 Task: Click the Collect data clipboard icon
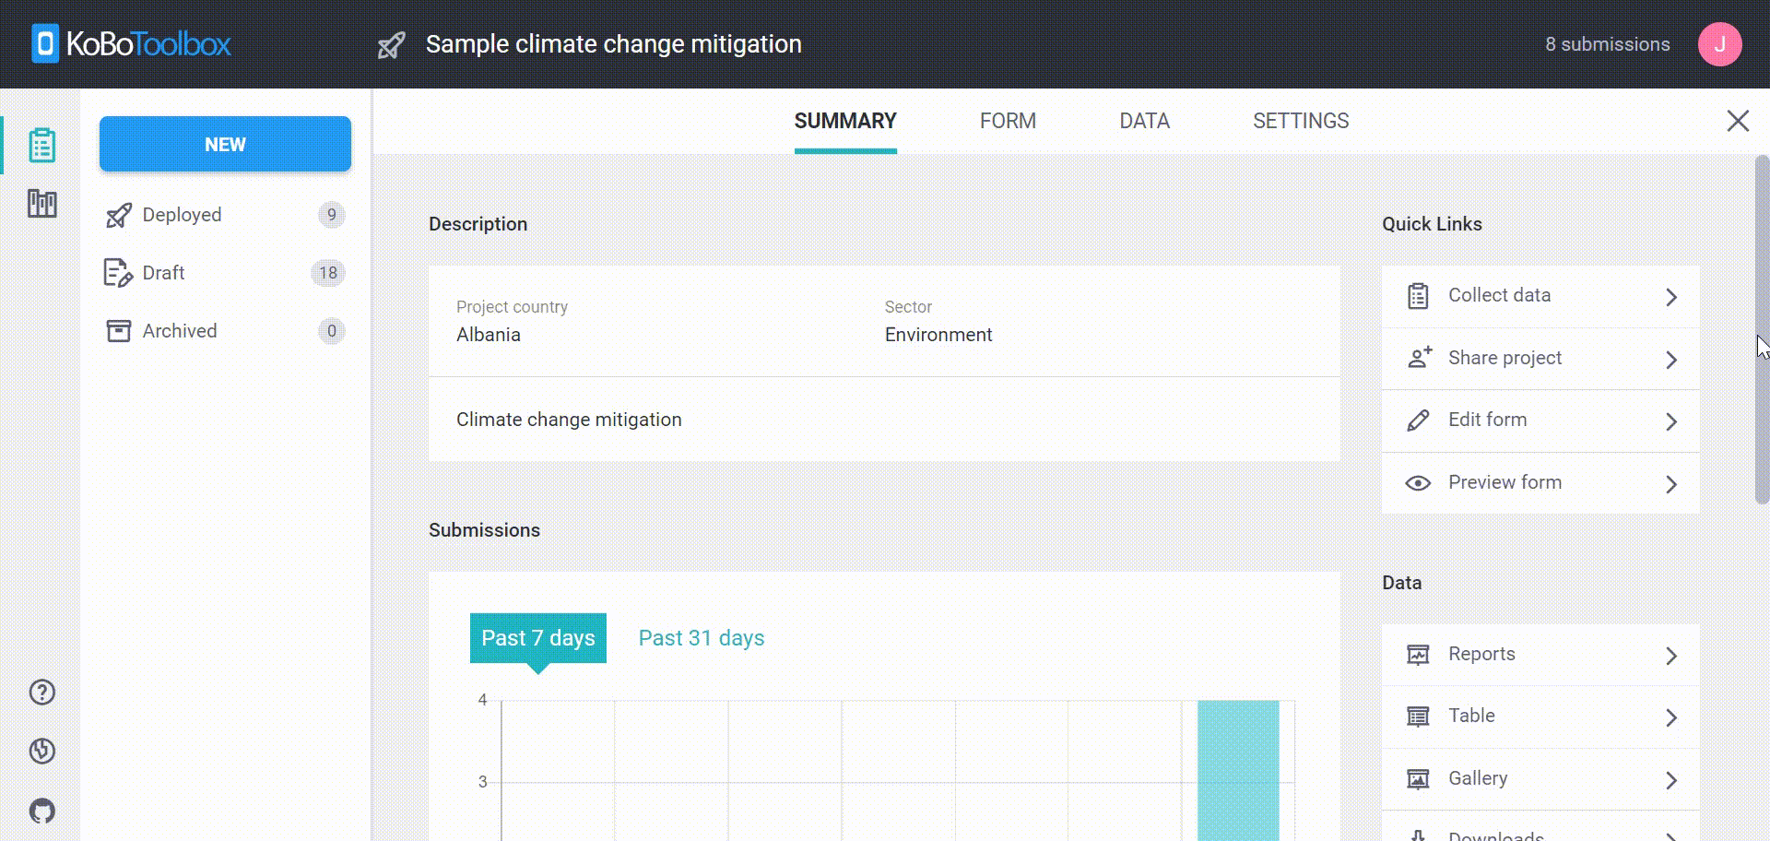[1418, 296]
